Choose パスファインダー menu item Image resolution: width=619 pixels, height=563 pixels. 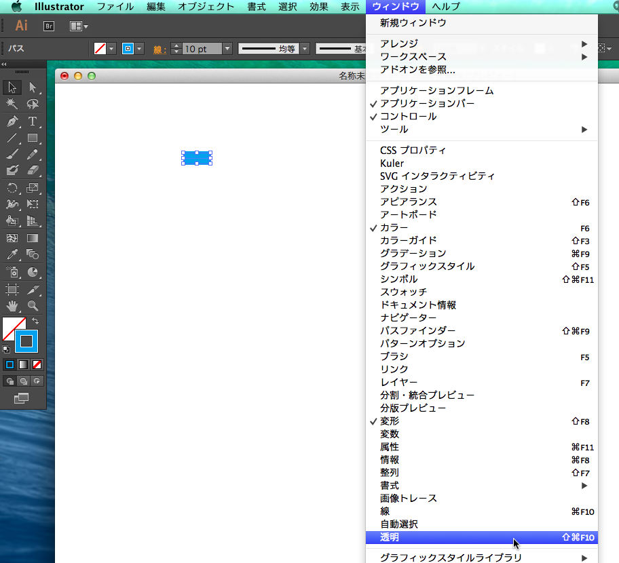(x=482, y=330)
